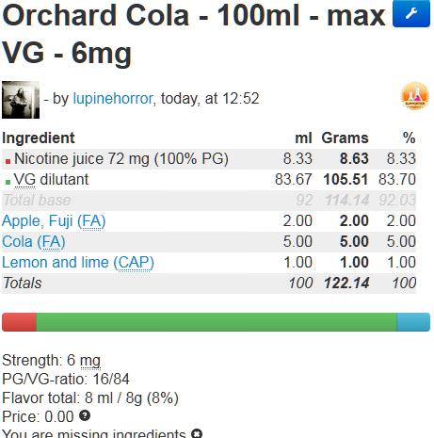Click the green VG segment of ratio bar

click(x=217, y=322)
